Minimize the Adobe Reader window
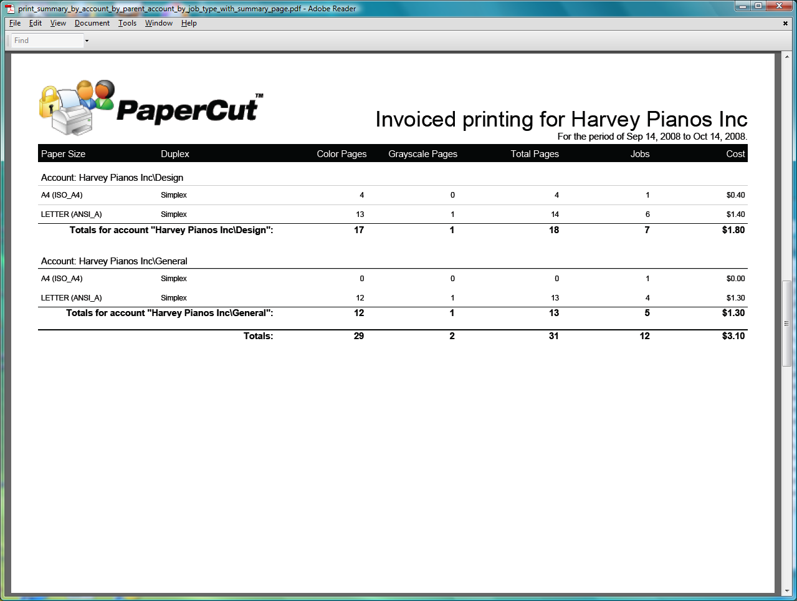 pyautogui.click(x=742, y=6)
